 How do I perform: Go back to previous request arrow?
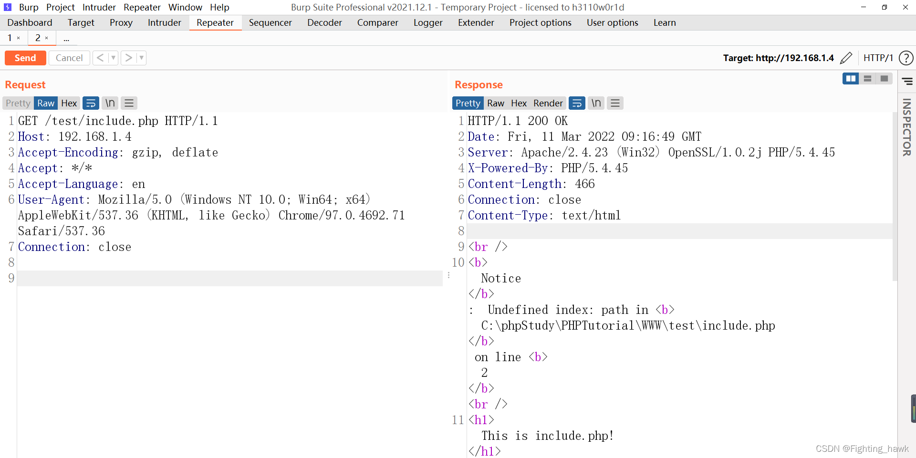tap(100, 58)
